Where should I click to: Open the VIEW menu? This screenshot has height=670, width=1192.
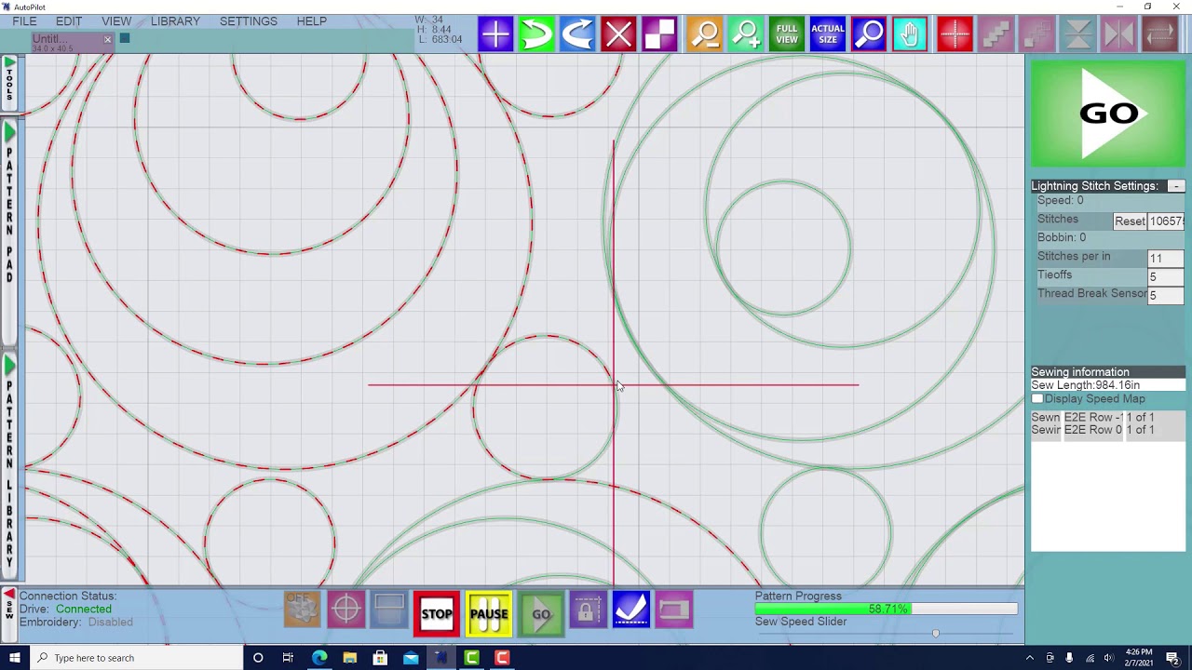[x=116, y=20]
